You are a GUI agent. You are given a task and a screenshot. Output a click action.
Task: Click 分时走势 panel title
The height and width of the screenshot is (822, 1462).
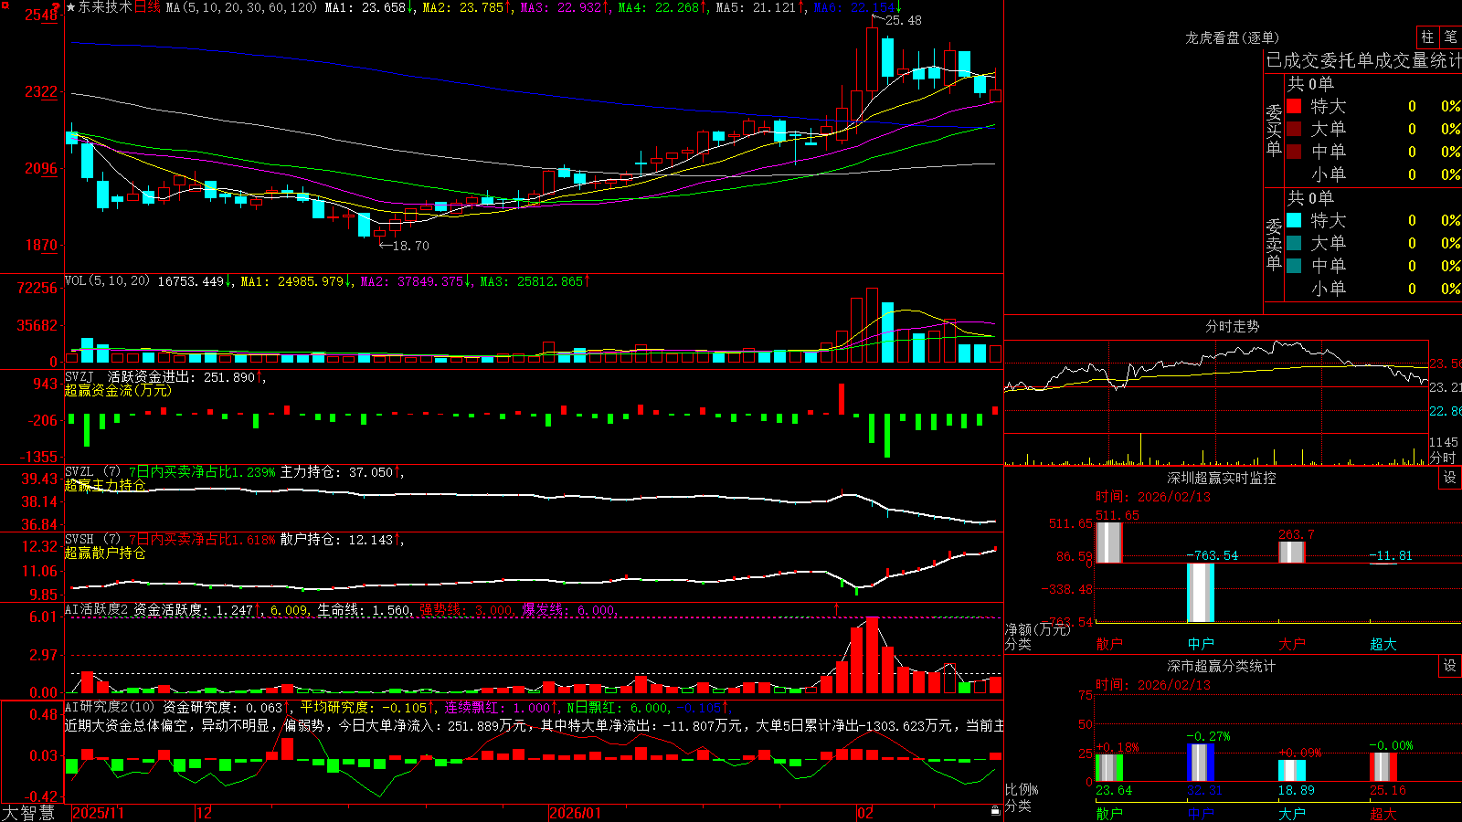pos(1232,326)
